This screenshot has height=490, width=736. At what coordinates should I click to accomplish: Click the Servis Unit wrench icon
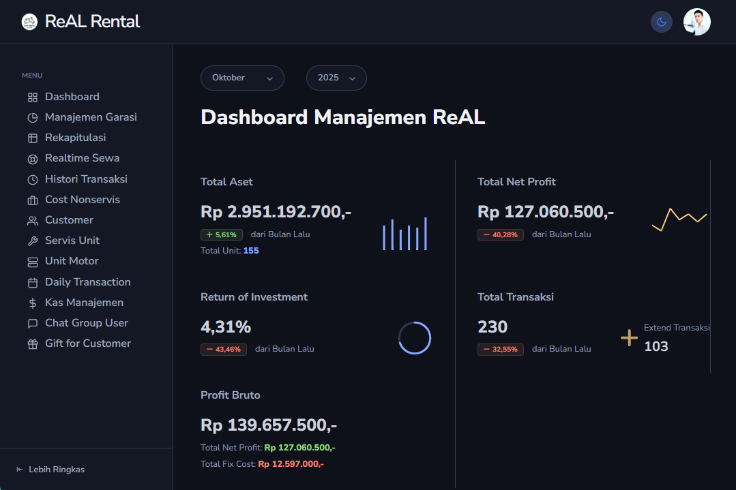pyautogui.click(x=33, y=241)
